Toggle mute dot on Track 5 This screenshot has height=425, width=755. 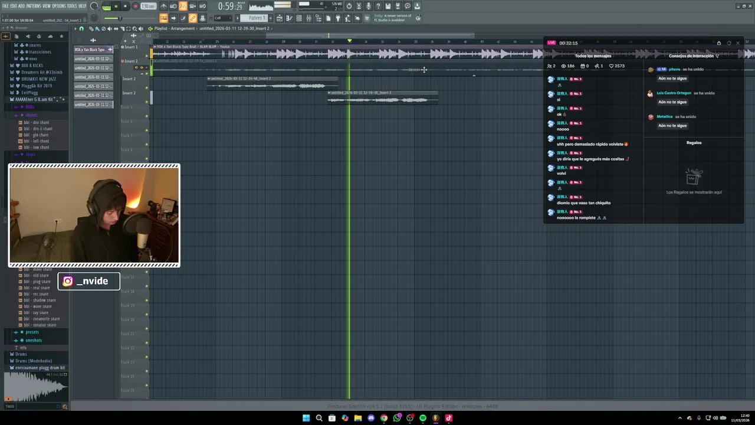click(146, 116)
